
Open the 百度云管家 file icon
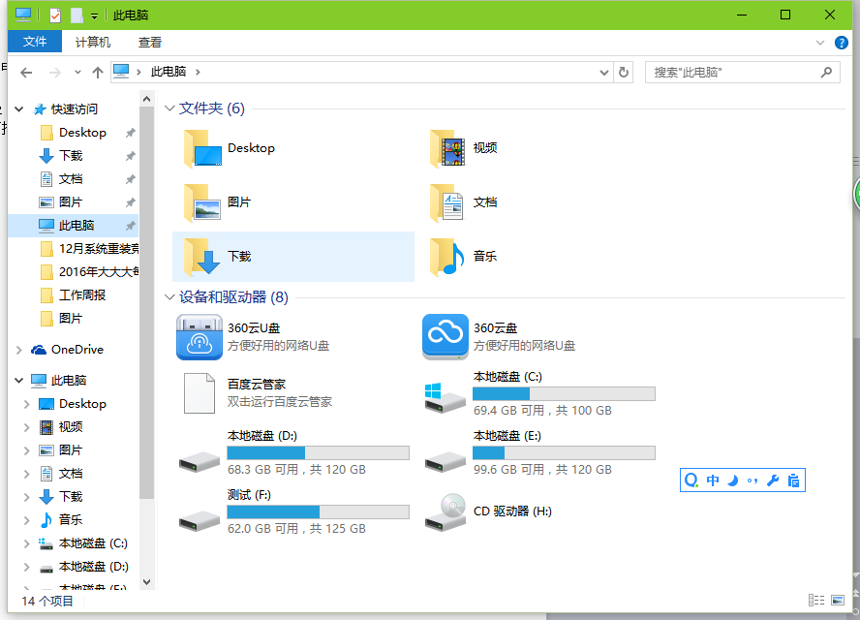point(200,393)
